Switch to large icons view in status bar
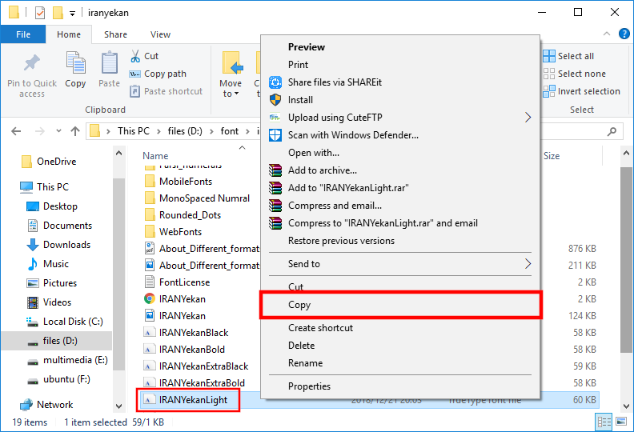Screen dimensions: 634x432 coord(620,422)
